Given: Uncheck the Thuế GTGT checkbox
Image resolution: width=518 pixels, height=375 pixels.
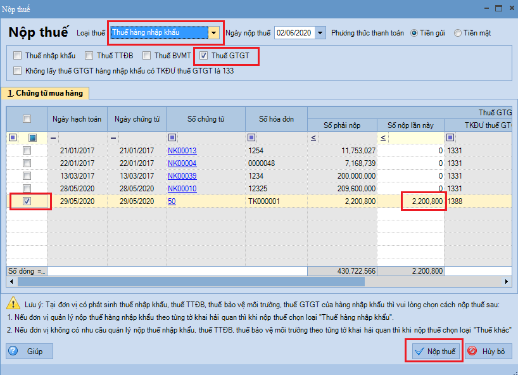Looking at the screenshot, I should [203, 56].
